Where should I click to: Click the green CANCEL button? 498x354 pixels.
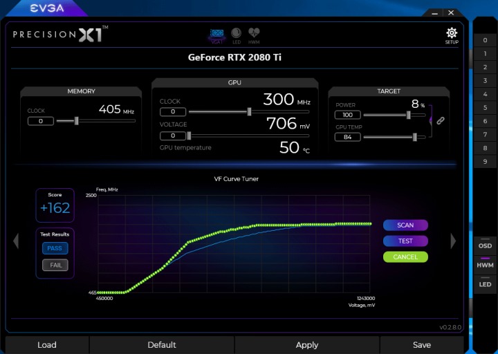(x=405, y=257)
